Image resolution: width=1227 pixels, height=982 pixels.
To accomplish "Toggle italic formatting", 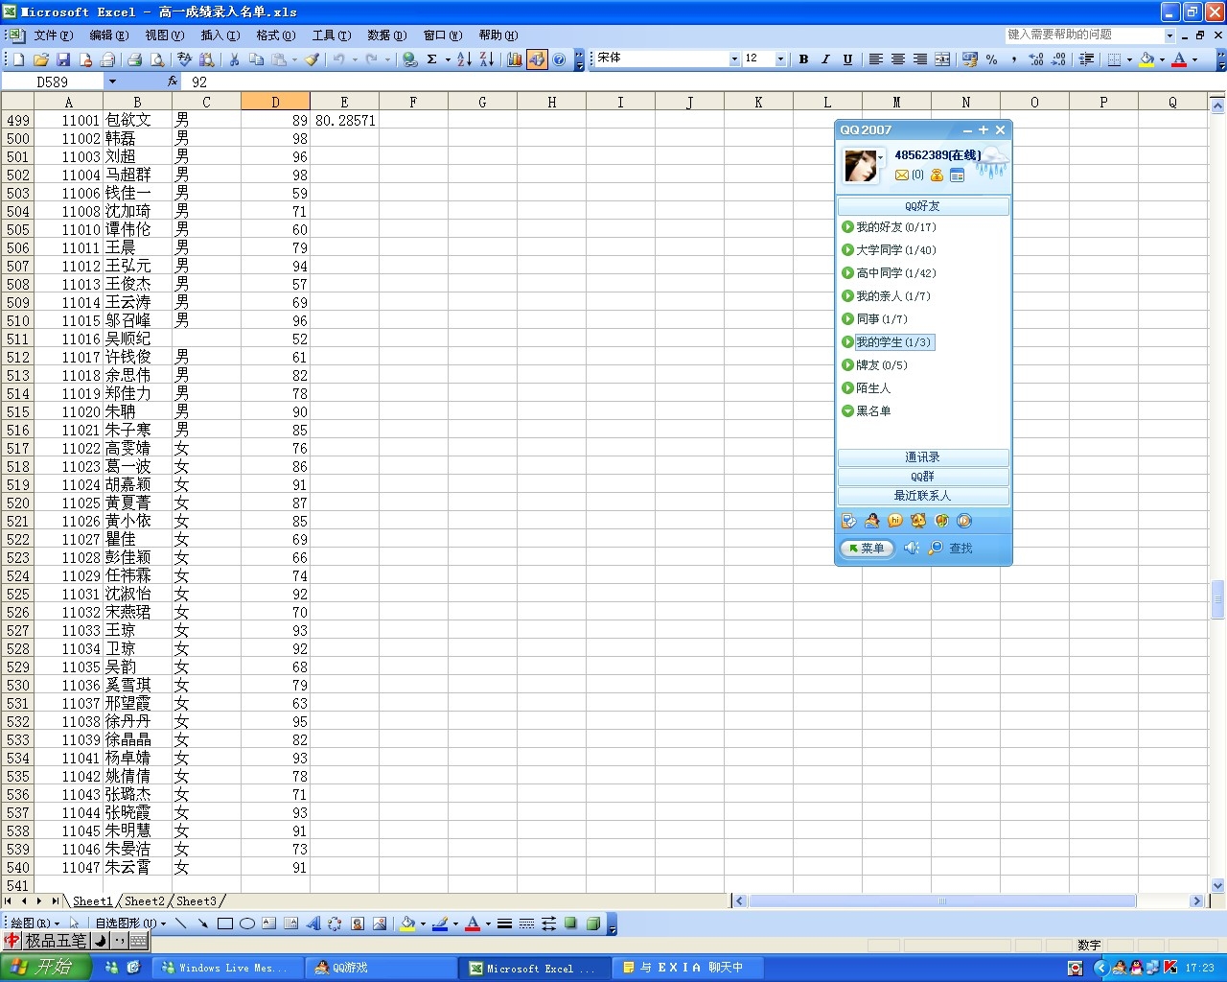I will 825,59.
